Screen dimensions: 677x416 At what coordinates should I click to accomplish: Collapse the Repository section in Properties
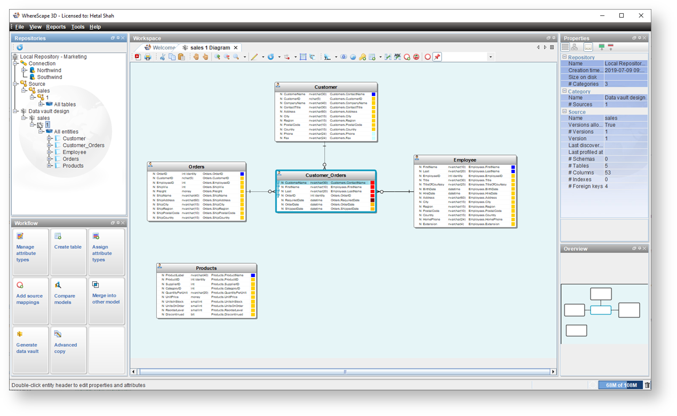(564, 57)
